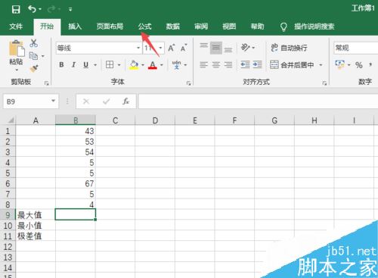The image size is (378, 278).
Task: Select Middle Align icon
Action: tap(216, 48)
